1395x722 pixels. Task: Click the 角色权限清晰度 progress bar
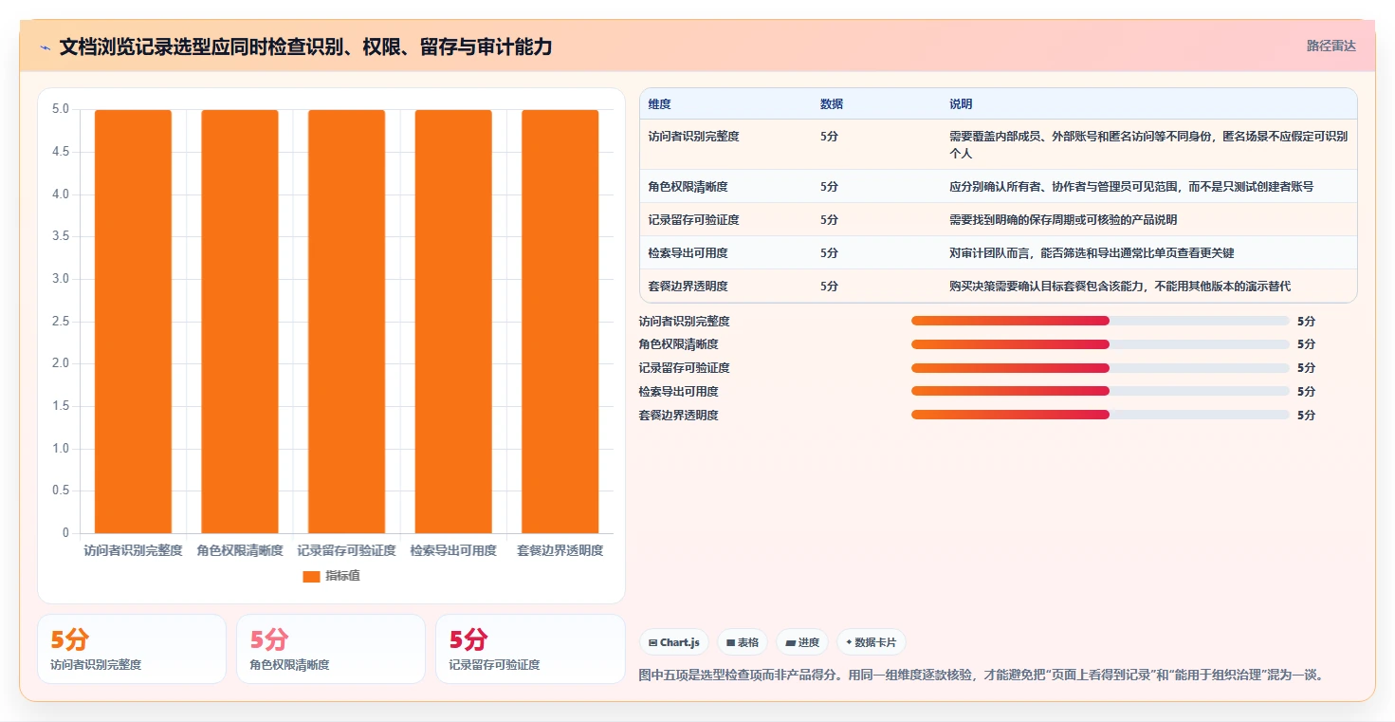point(1100,344)
